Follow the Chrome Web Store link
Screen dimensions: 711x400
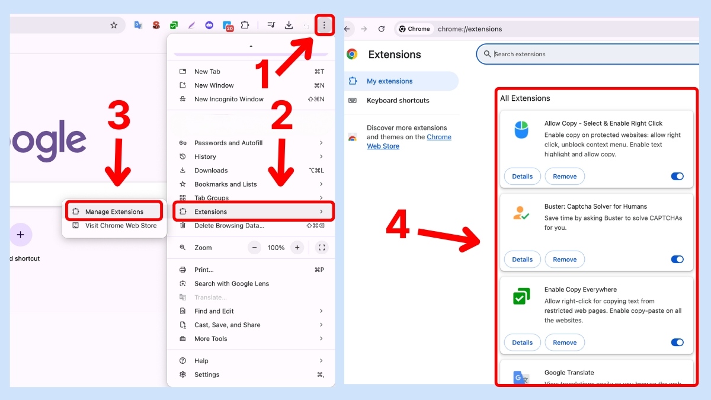pos(409,141)
